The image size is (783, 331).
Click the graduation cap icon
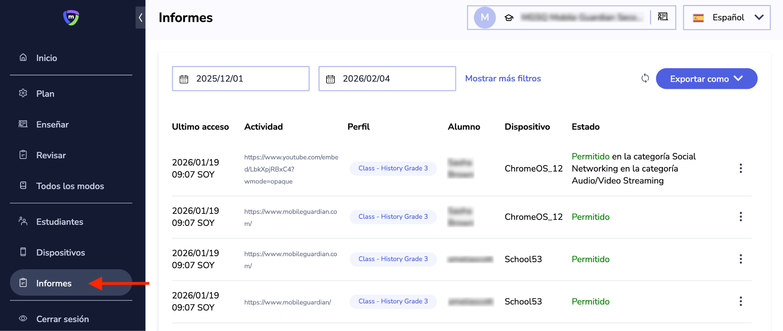tap(509, 18)
